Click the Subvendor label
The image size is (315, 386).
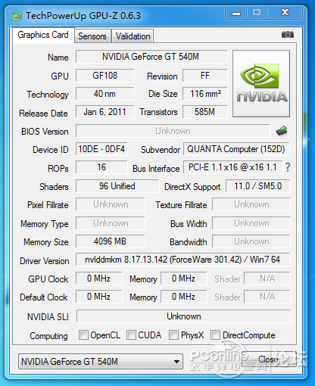coord(161,150)
